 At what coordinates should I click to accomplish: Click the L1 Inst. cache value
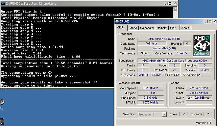click(199, 93)
